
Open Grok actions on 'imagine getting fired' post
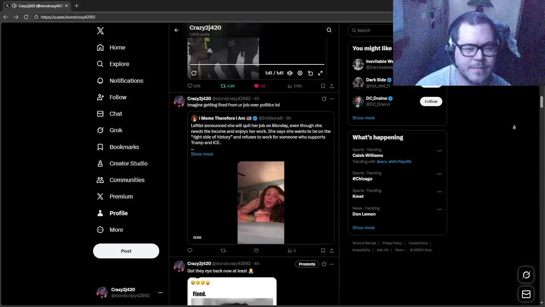(x=324, y=98)
